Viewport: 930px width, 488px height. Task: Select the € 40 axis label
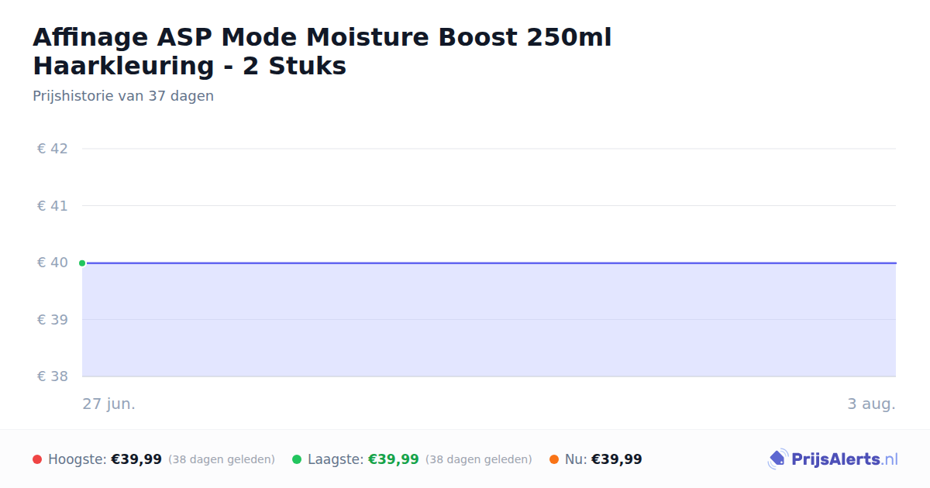pyautogui.click(x=53, y=263)
